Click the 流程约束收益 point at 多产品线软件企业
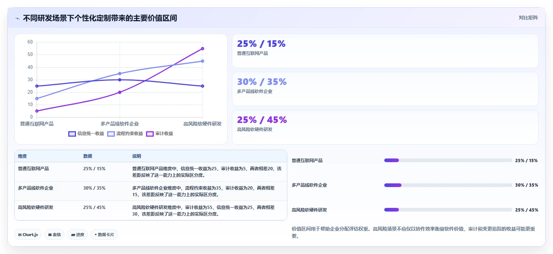Image resolution: width=553 pixels, height=254 pixels. click(x=120, y=74)
